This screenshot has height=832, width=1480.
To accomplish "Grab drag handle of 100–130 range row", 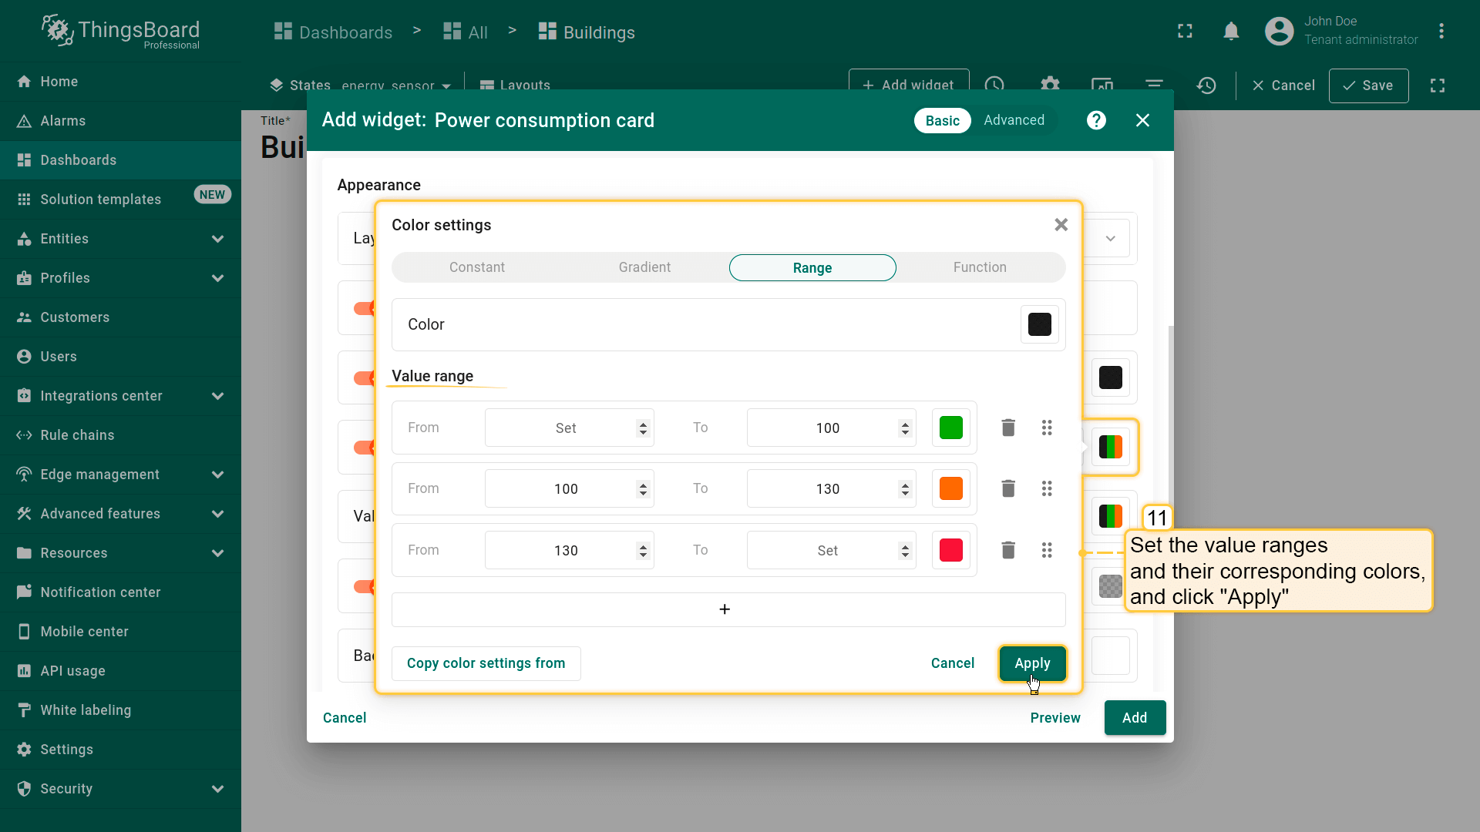I will click(1046, 488).
